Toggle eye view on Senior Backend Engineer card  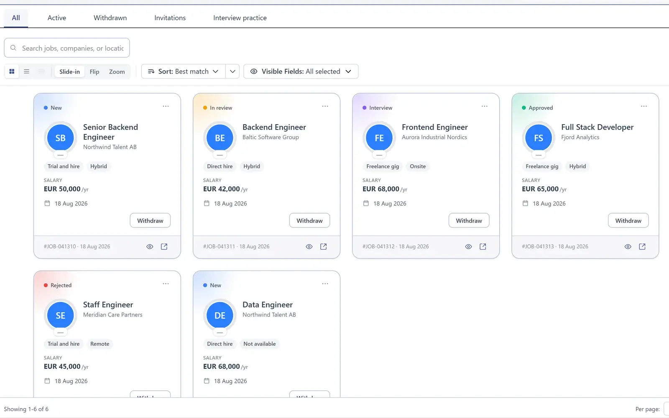(150, 247)
